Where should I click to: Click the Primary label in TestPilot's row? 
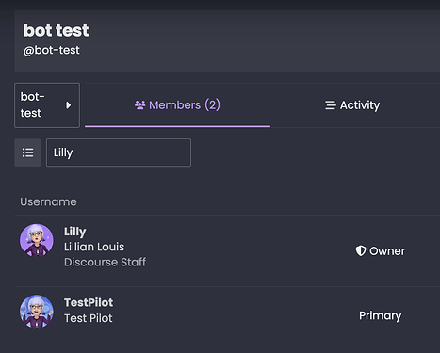coord(380,315)
